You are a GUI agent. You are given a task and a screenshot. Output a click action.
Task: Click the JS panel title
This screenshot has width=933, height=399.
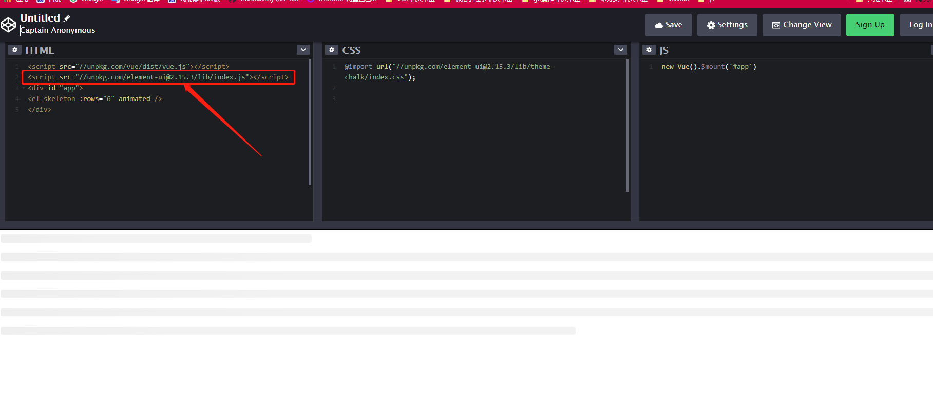[663, 50]
